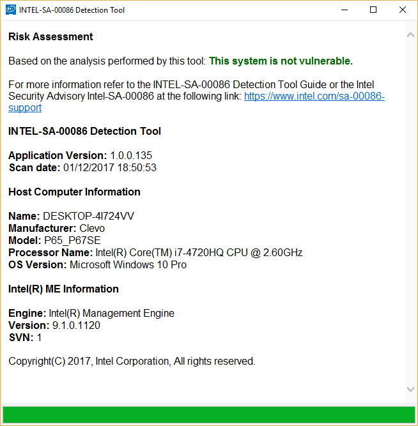
Task: Click Model value P65_P67SE
Action: pos(72,240)
